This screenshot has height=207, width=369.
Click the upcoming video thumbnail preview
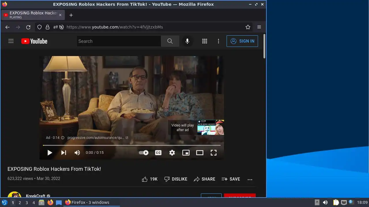[211, 127]
